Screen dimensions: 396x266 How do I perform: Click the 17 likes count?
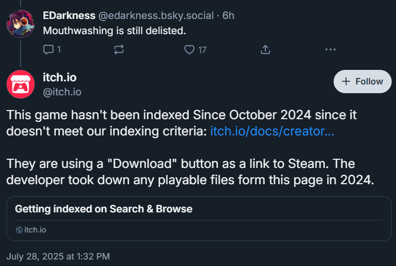[202, 50]
